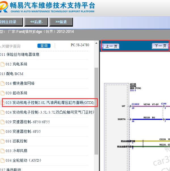Image resolution: width=170 pixels, height=171 pixels.
Task: Click the document icon beside 029 变速器控制
Action: click(x=3, y=122)
